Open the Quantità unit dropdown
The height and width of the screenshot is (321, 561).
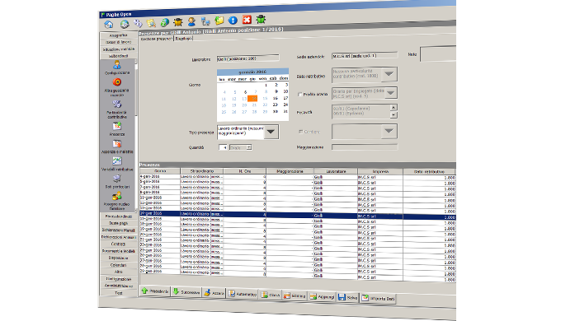point(248,147)
